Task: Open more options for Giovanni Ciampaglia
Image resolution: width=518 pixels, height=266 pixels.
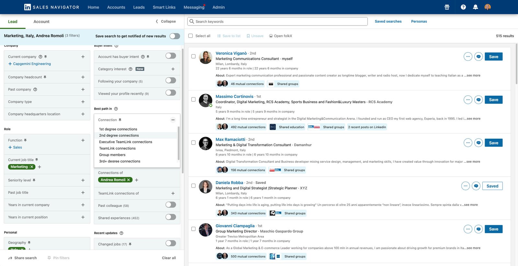Action: click(x=468, y=229)
